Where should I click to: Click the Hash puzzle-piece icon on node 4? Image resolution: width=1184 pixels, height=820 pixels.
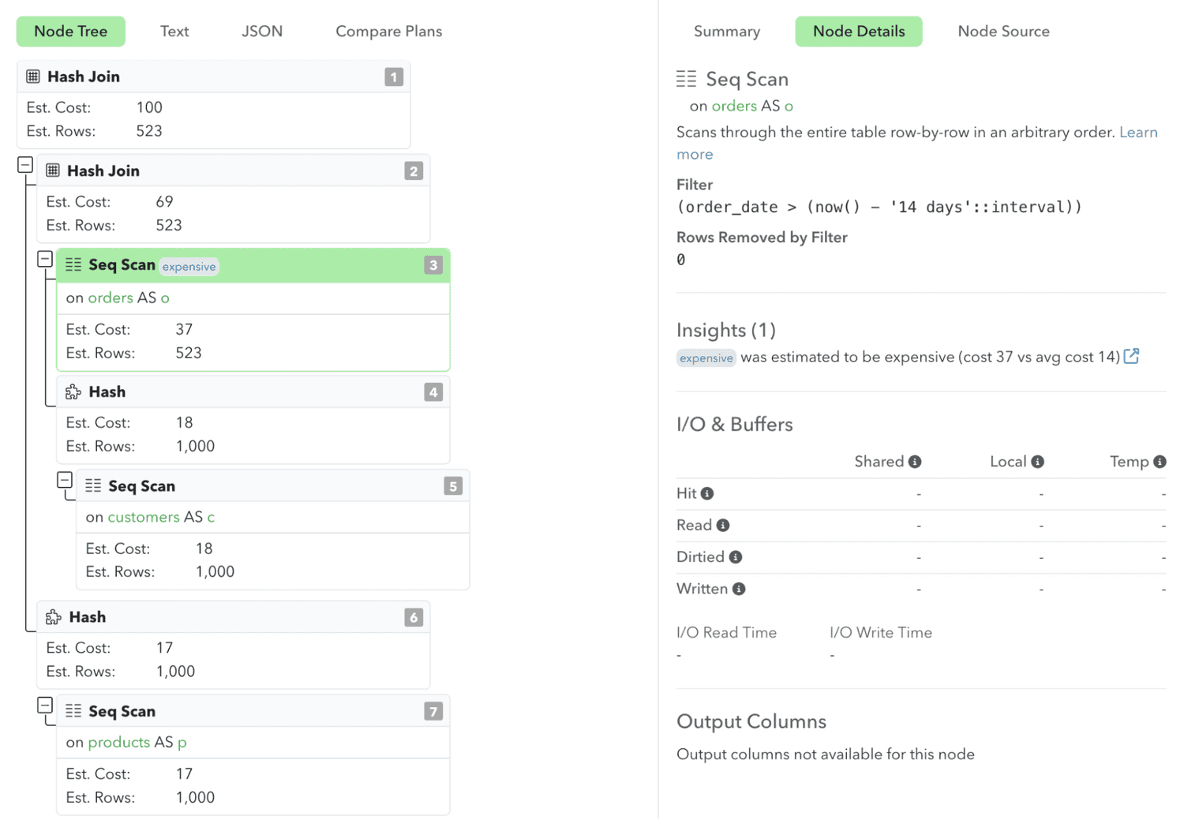tap(73, 391)
